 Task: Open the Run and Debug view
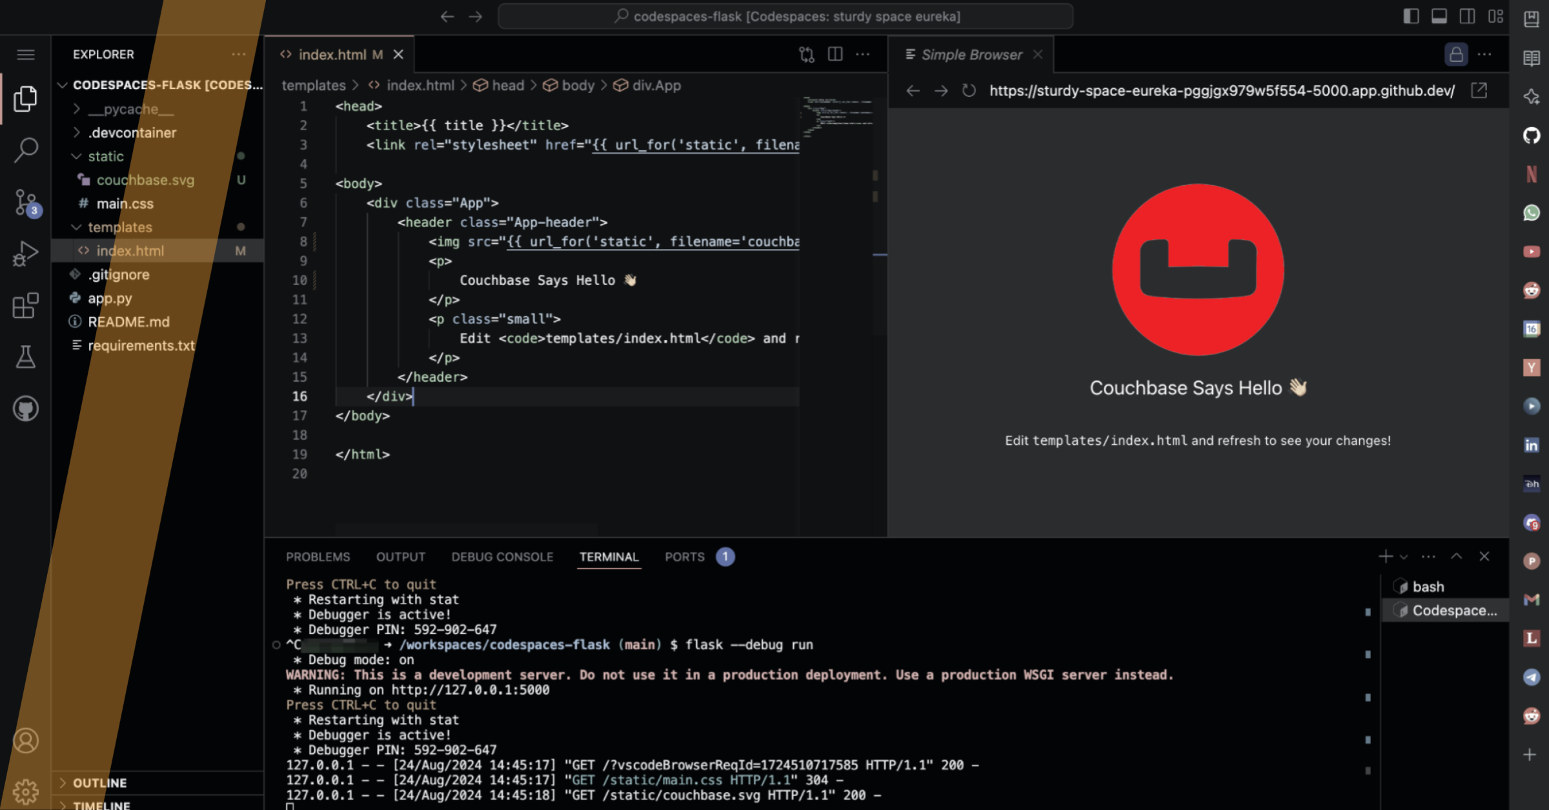pyautogui.click(x=26, y=253)
